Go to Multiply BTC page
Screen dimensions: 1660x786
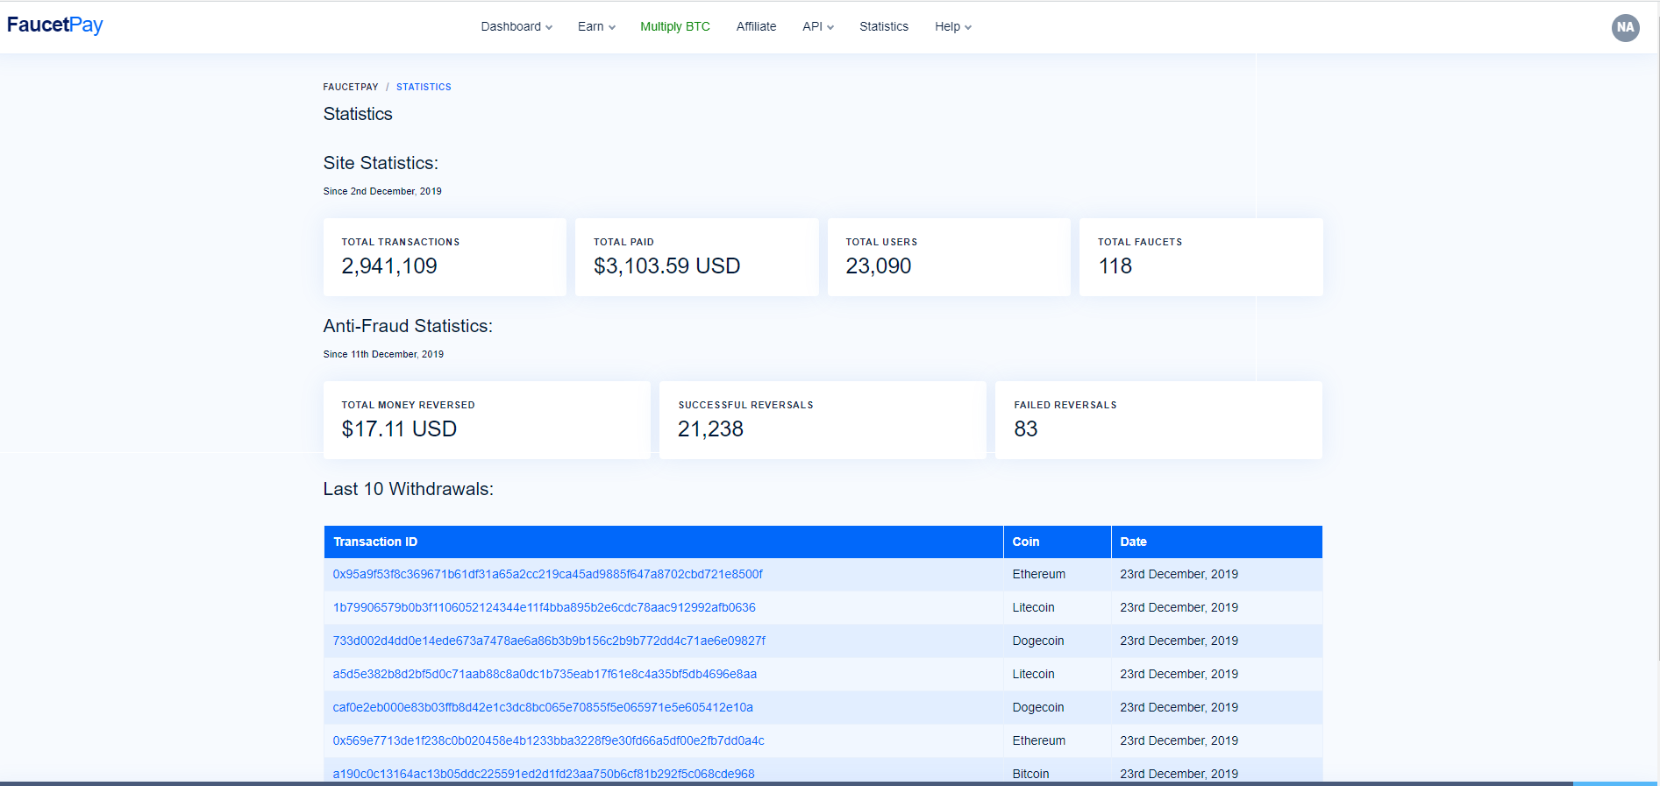coord(674,27)
